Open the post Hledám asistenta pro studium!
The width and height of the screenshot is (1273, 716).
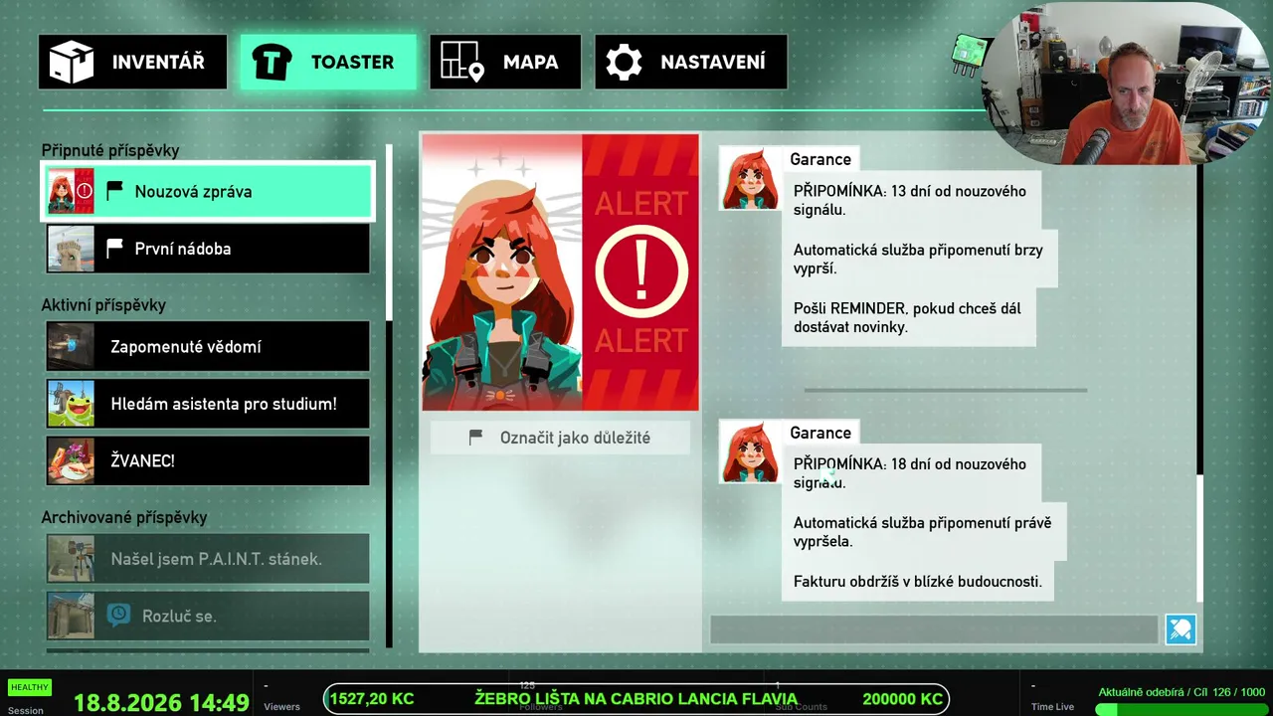click(208, 404)
